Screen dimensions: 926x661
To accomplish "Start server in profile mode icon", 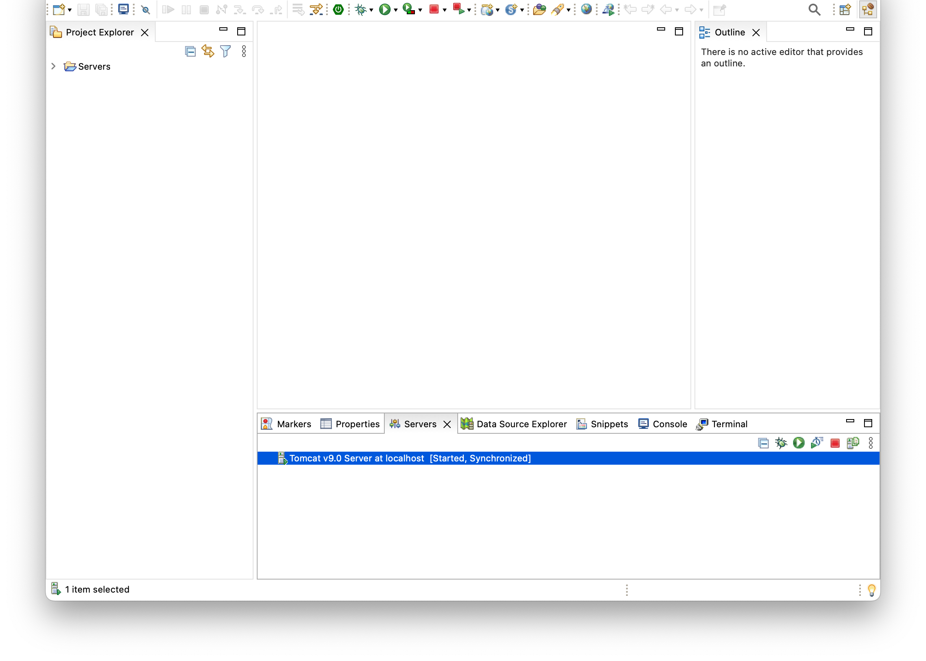I will (817, 443).
